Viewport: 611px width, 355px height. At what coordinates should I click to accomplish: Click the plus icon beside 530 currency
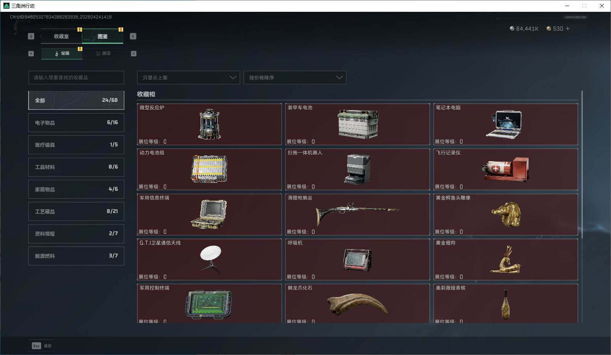click(568, 29)
